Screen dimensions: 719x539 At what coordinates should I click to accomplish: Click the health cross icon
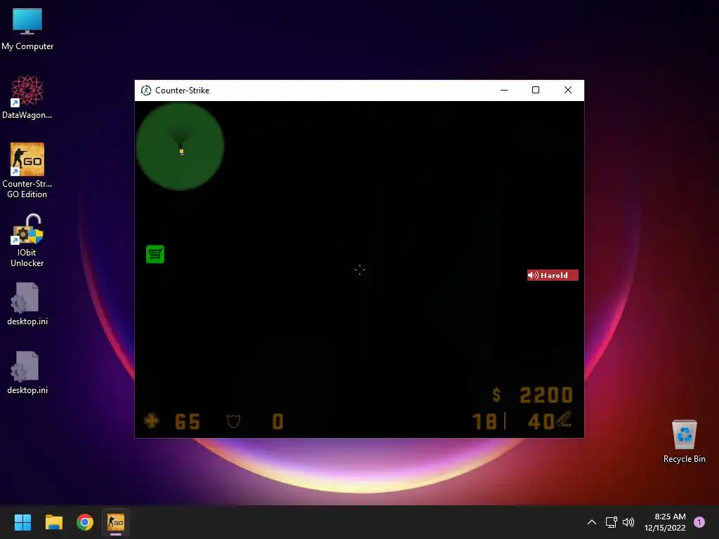tap(152, 421)
